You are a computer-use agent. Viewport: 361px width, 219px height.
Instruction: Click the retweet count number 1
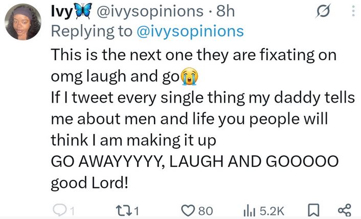[138, 210]
